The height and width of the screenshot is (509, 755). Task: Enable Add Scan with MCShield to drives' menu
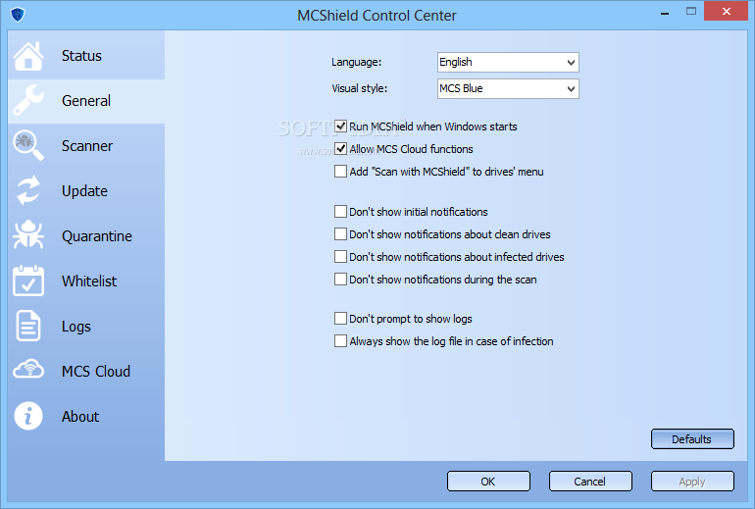[340, 172]
